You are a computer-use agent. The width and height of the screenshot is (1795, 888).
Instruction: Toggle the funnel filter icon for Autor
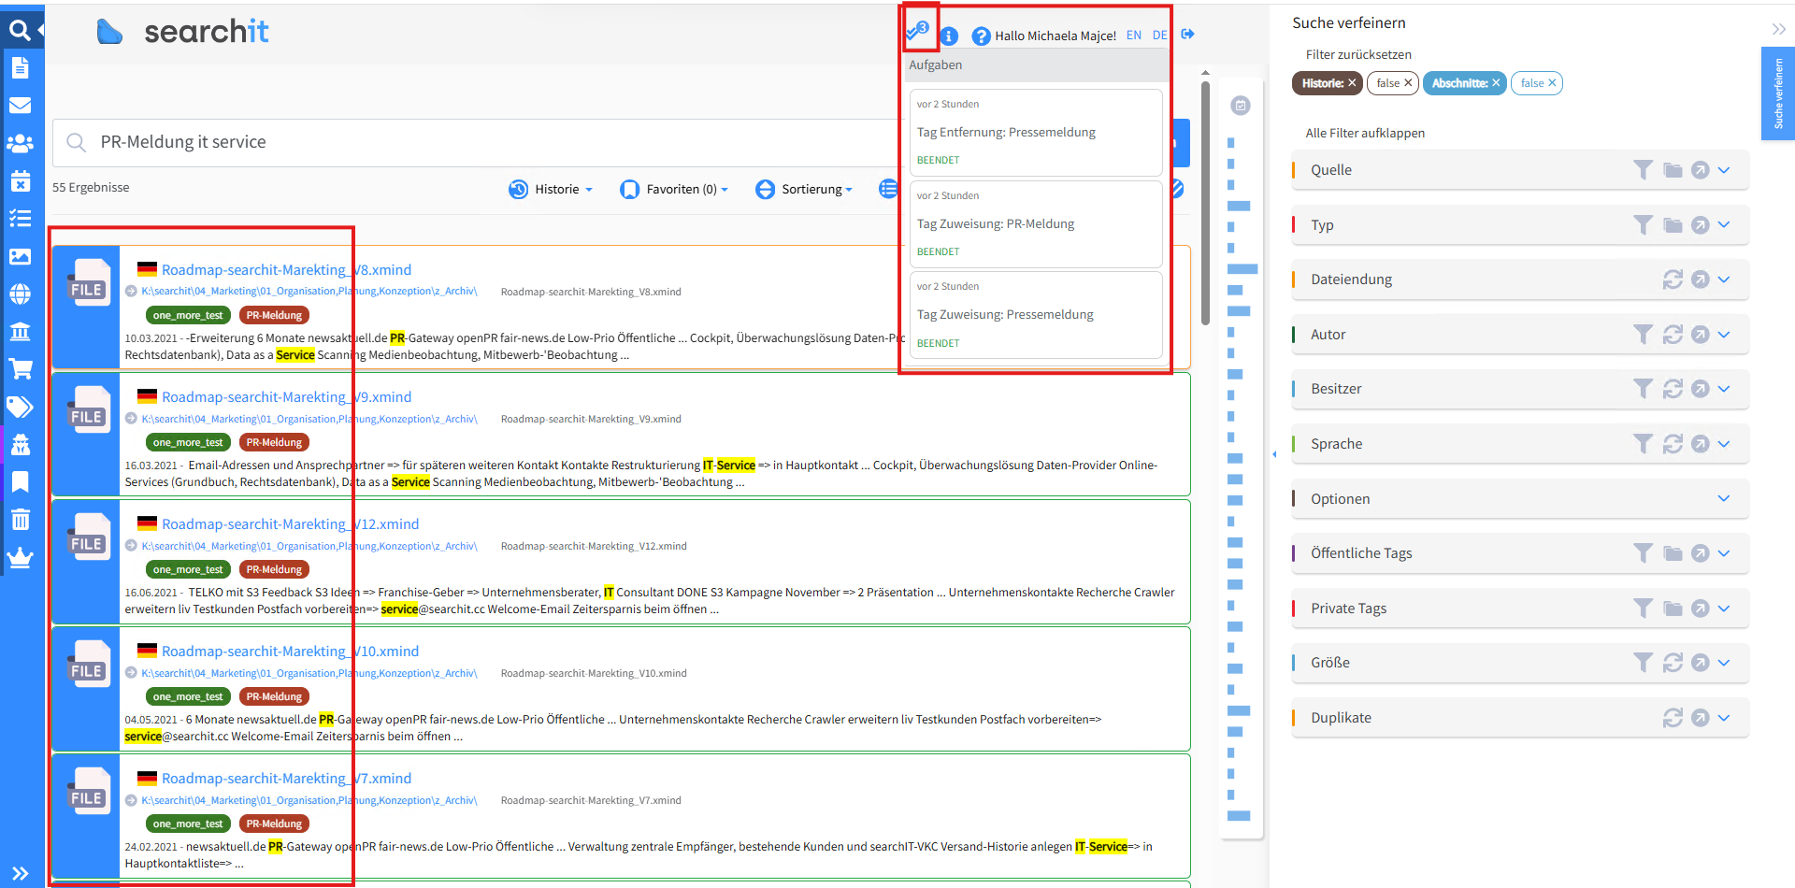pos(1643,335)
